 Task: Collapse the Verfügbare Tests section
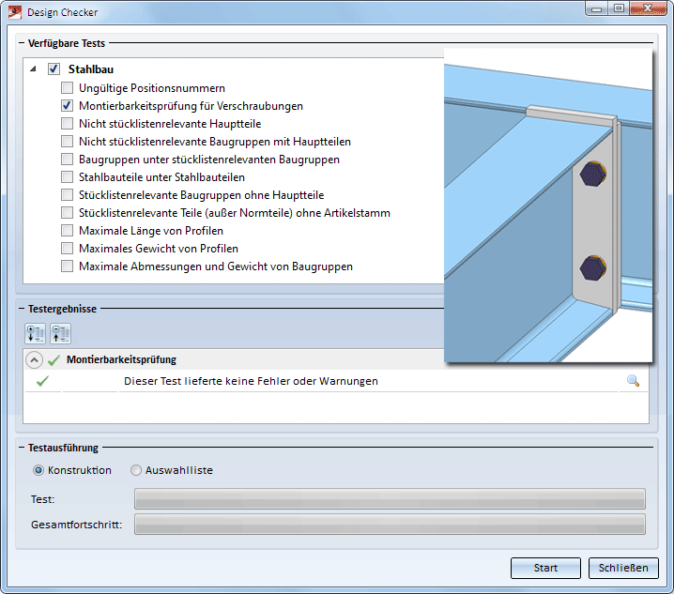pos(22,43)
